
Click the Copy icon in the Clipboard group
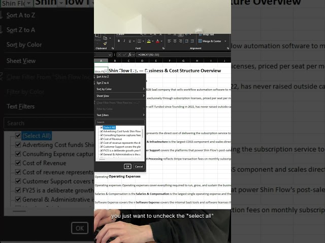point(105,38)
